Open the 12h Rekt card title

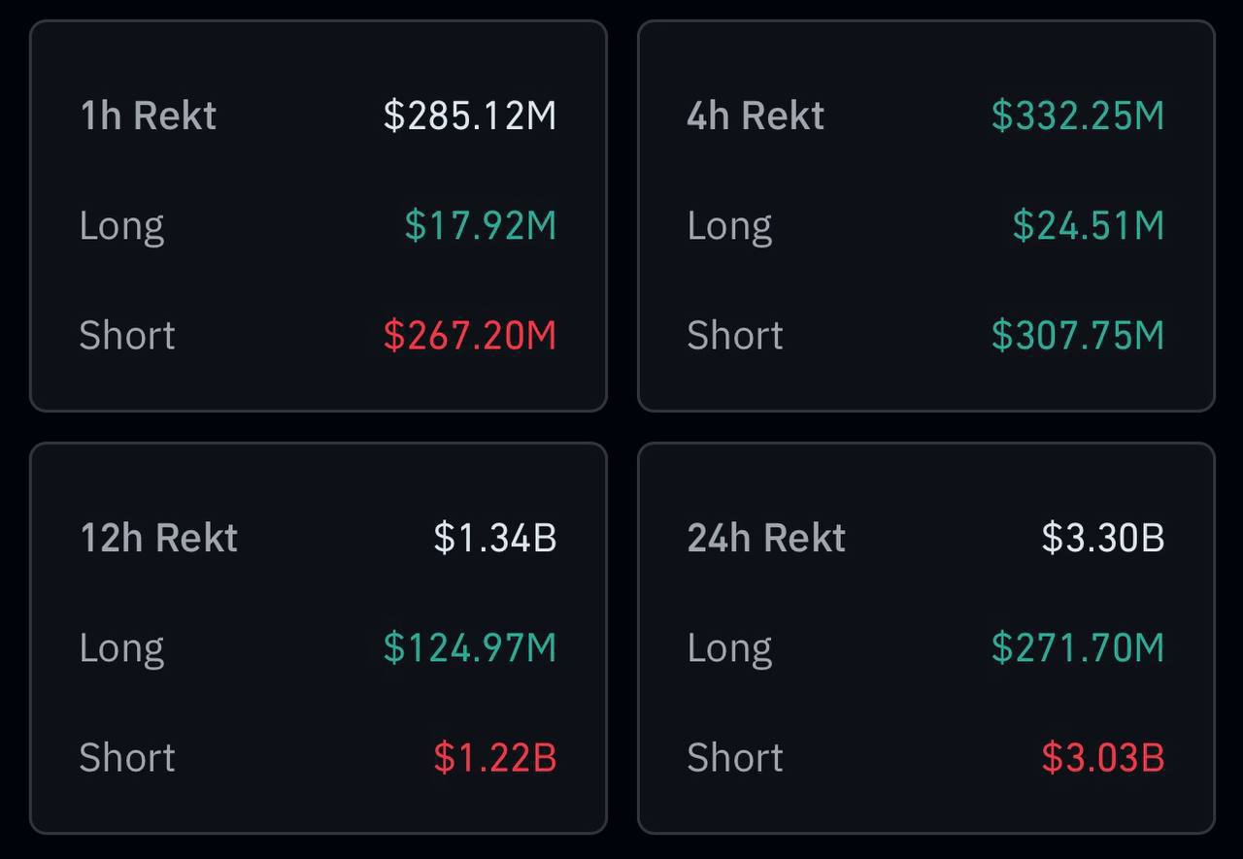tap(159, 538)
